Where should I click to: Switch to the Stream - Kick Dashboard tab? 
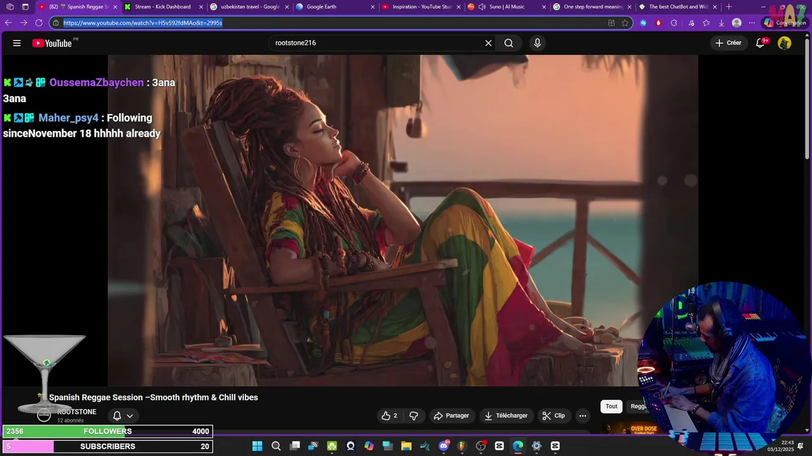click(163, 7)
